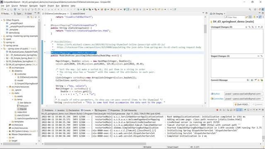
Task: Open the New file dropdown arrow
Action: [5, 10]
